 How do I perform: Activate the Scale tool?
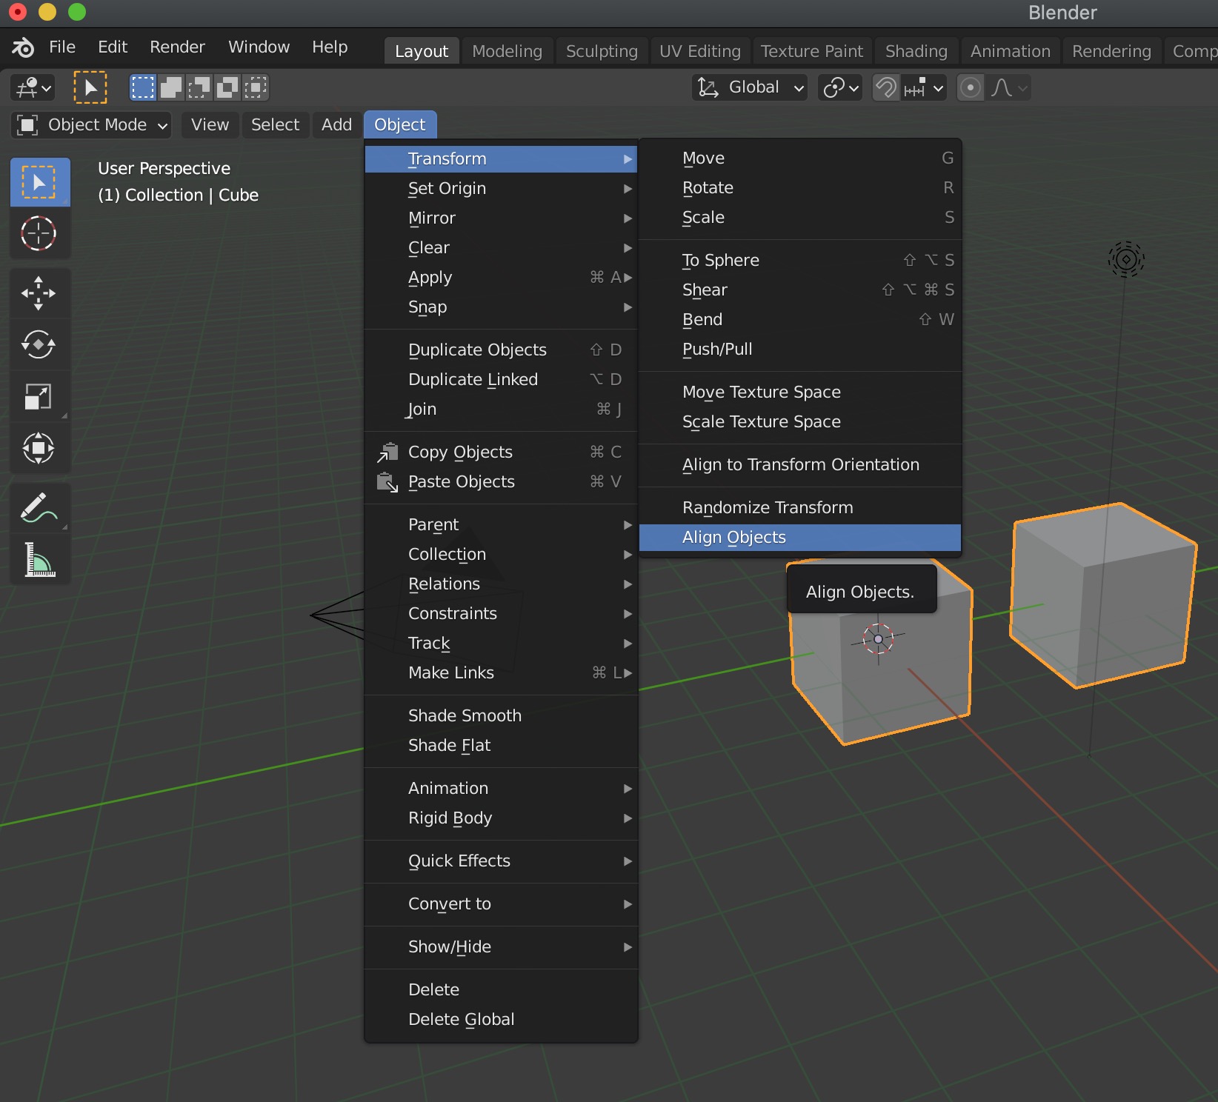(39, 397)
